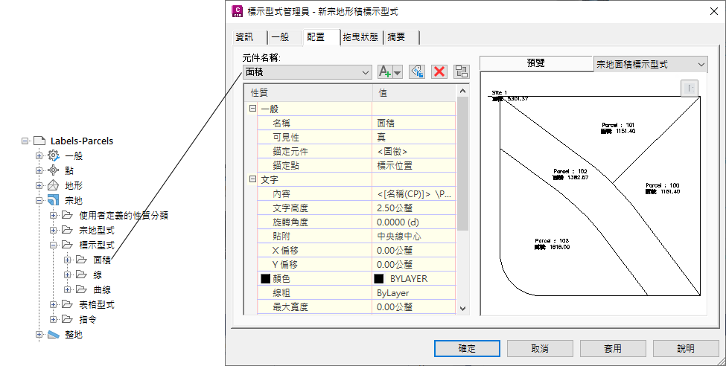The width and height of the screenshot is (726, 366).
Task: Switch to the 資訊 tab
Action: pos(249,37)
